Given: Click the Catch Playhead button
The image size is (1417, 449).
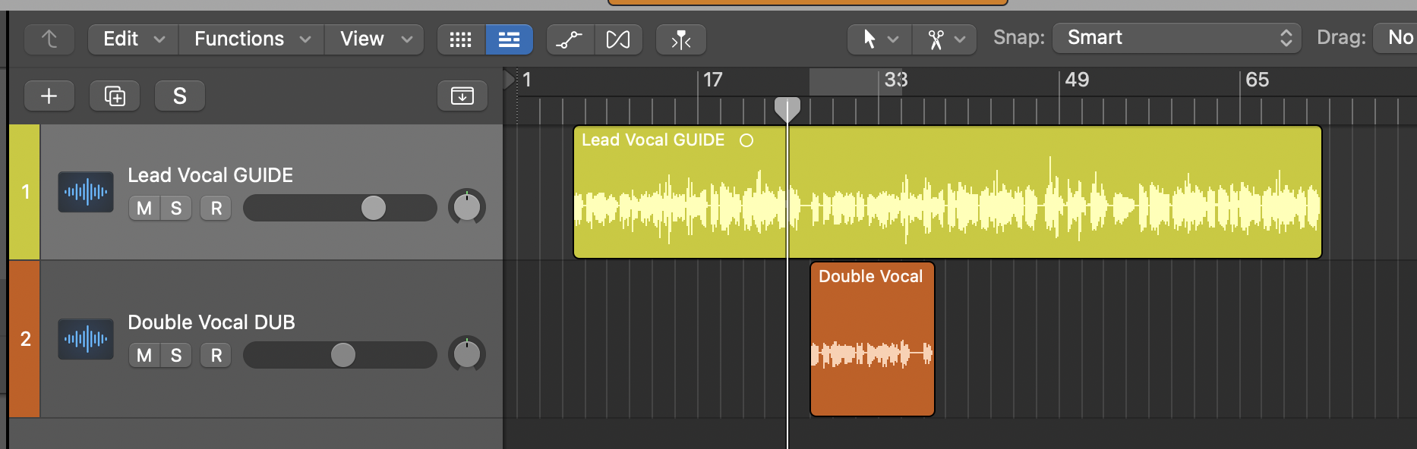Looking at the screenshot, I should point(681,39).
